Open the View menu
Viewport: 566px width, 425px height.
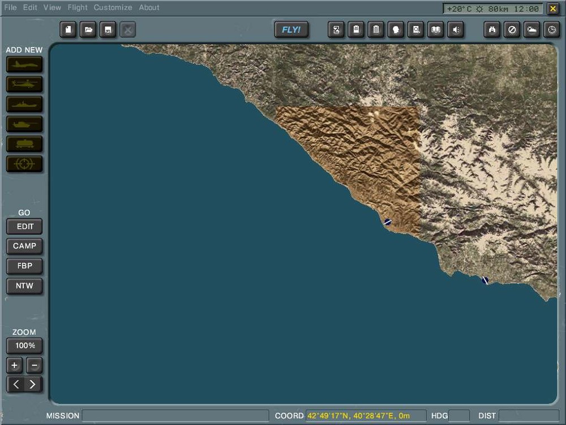tap(52, 7)
